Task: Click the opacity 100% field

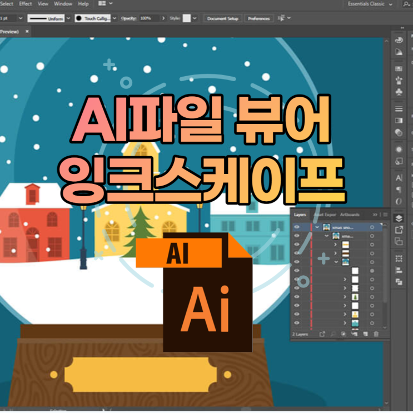Action: (150, 18)
